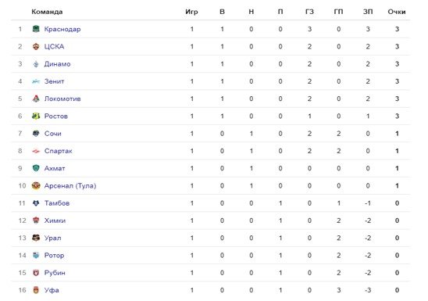Click the Локомотив club emblem
This screenshot has height=301, width=428.
36,99
